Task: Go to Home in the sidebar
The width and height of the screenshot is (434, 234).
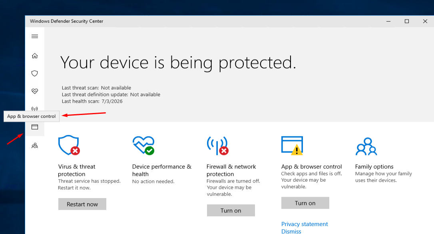Action: [x=35, y=56]
